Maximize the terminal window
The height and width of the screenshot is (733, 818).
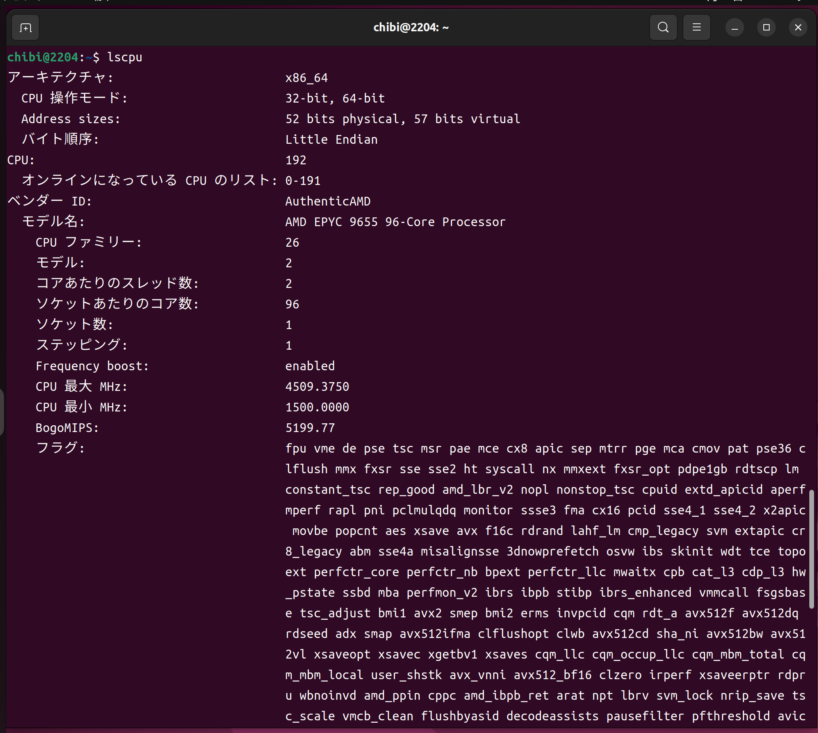click(x=766, y=27)
